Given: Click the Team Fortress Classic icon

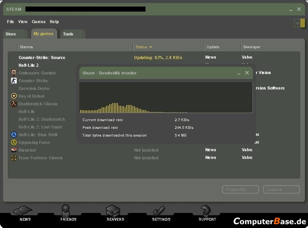Looking at the screenshot, I should pyautogui.click(x=14, y=158).
